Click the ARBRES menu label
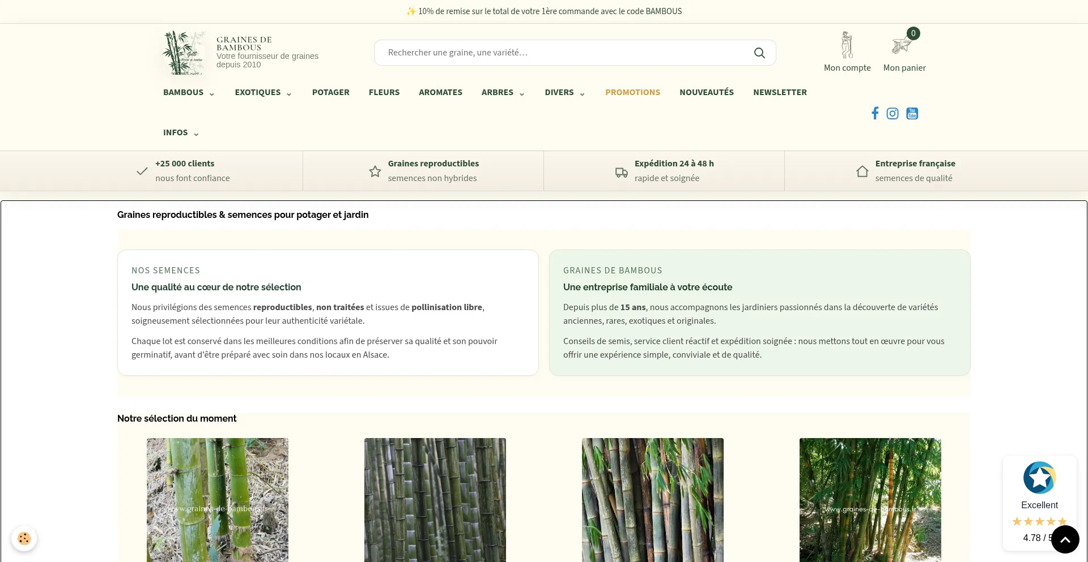This screenshot has height=562, width=1088. point(498,92)
